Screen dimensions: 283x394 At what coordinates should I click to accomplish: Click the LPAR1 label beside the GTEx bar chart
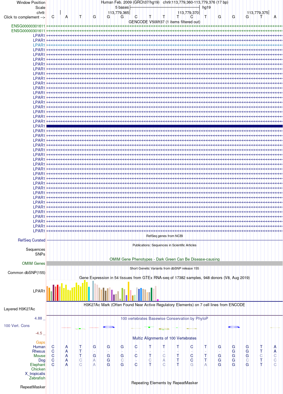(x=39, y=291)
